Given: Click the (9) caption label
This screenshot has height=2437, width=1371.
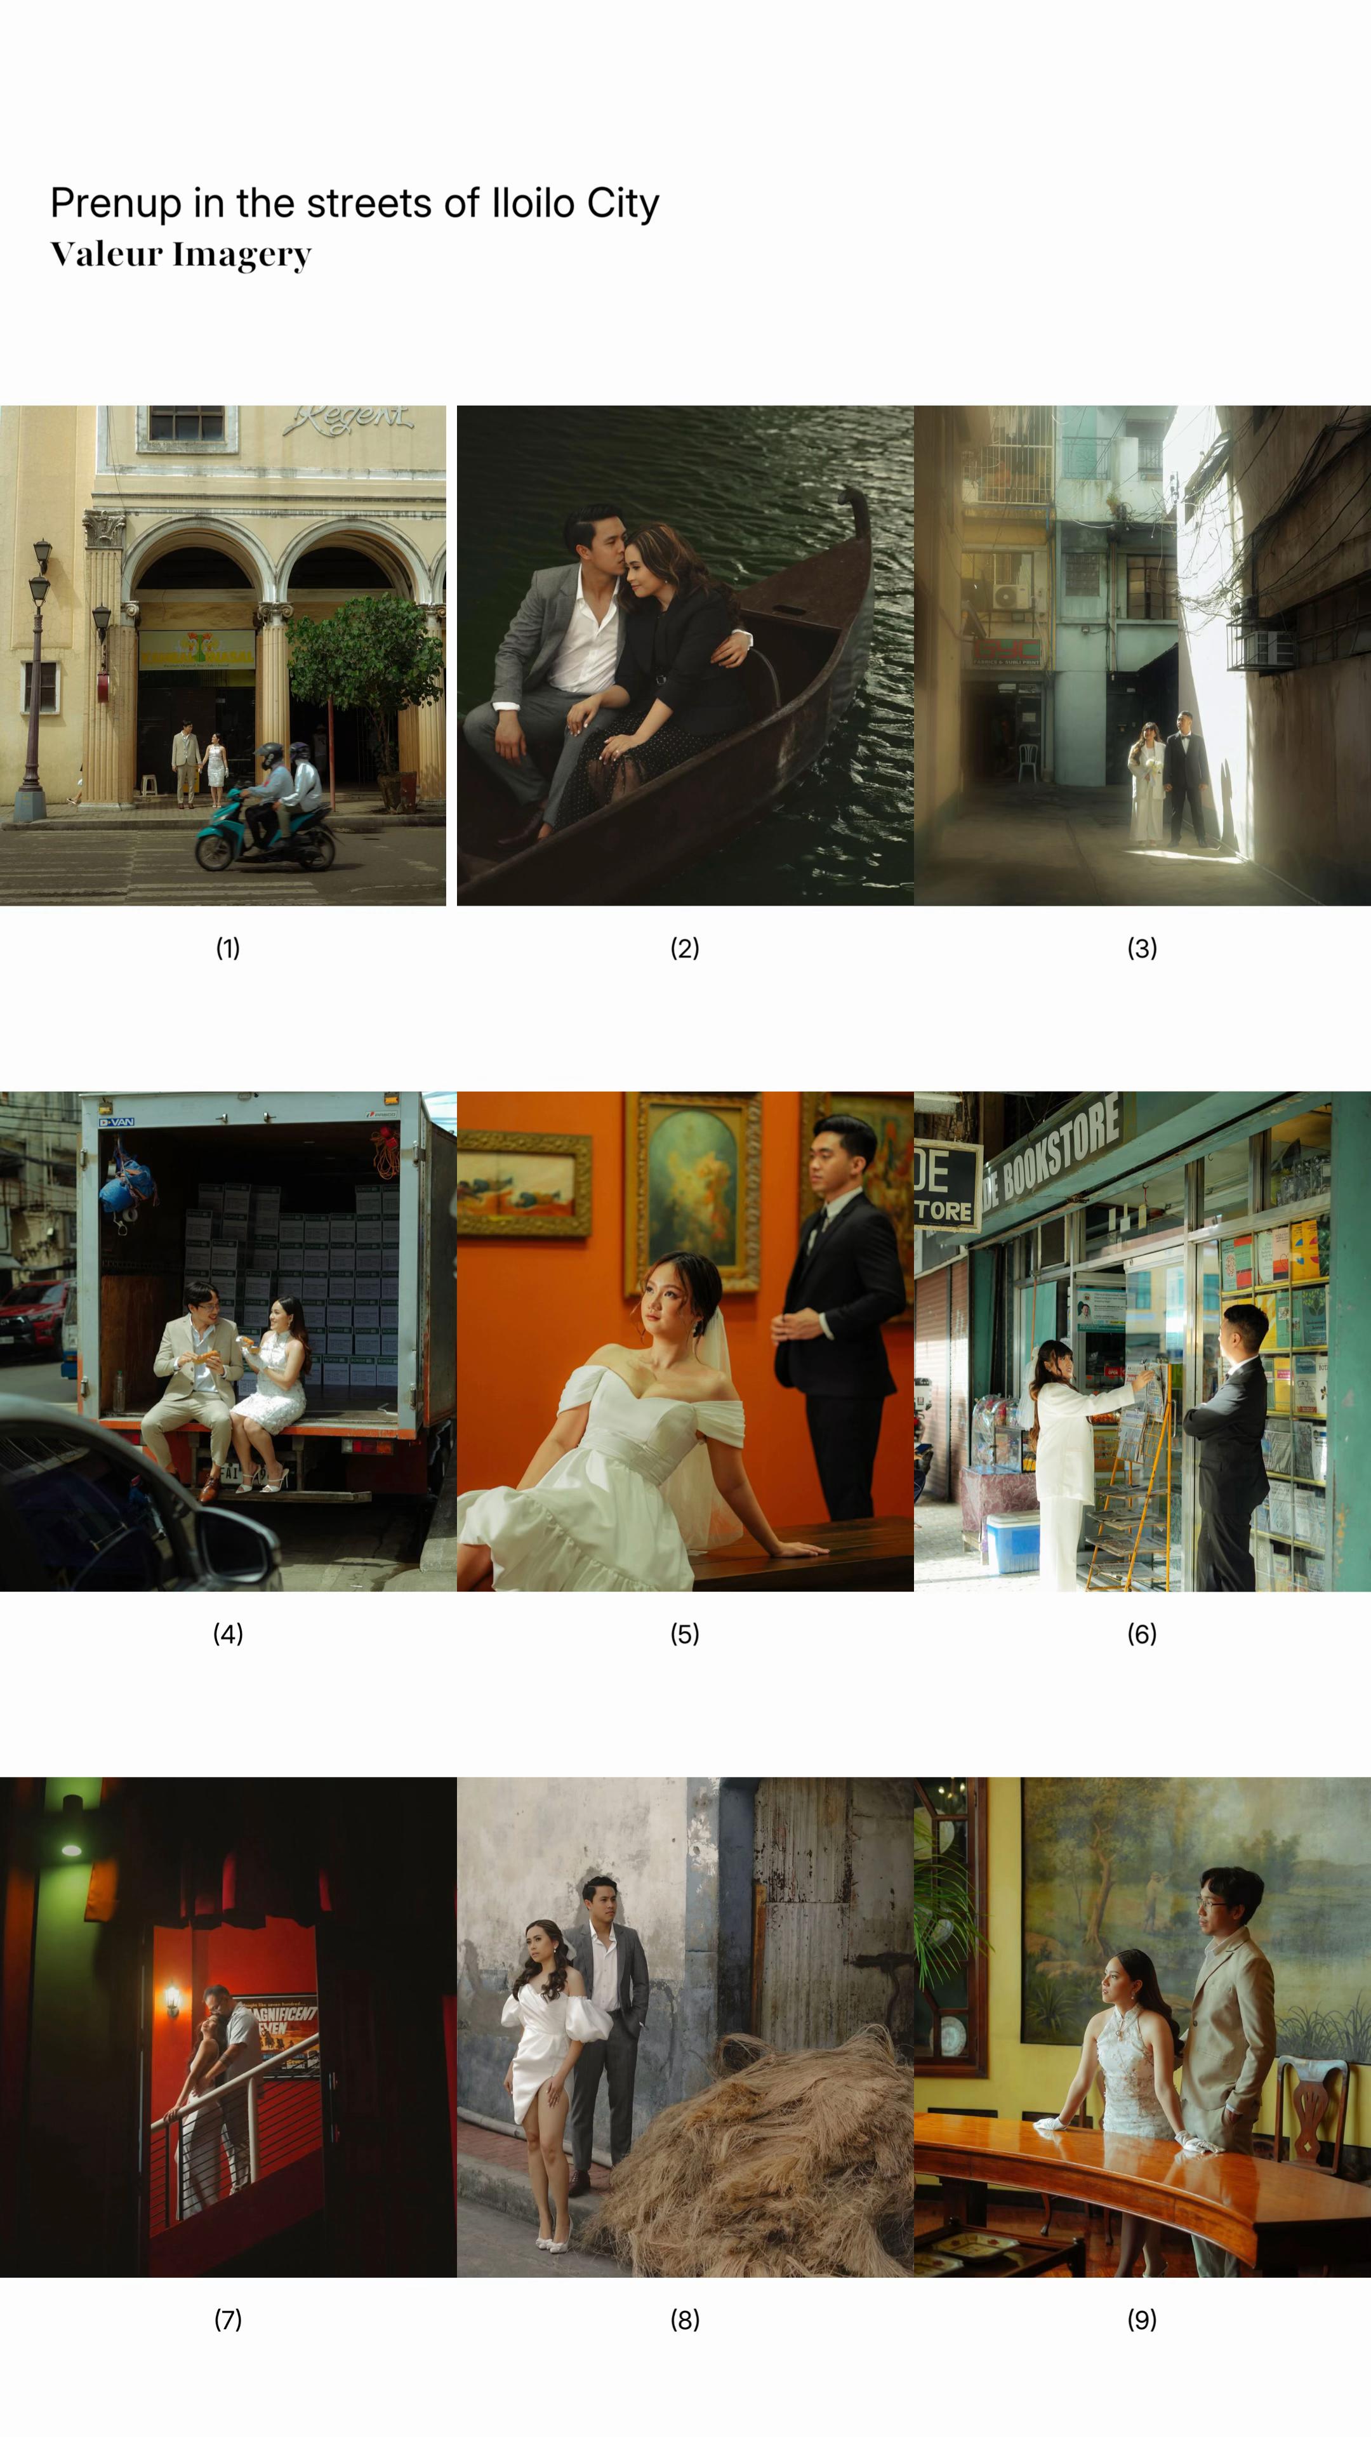Looking at the screenshot, I should coord(1142,2319).
